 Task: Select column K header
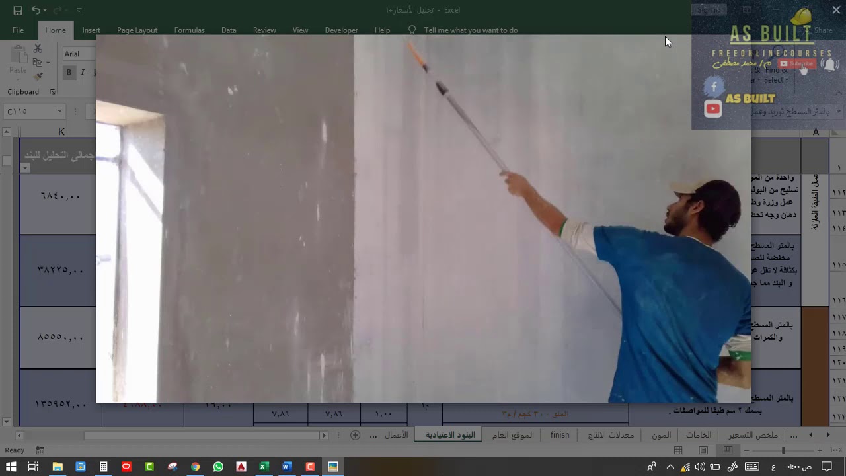(61, 132)
